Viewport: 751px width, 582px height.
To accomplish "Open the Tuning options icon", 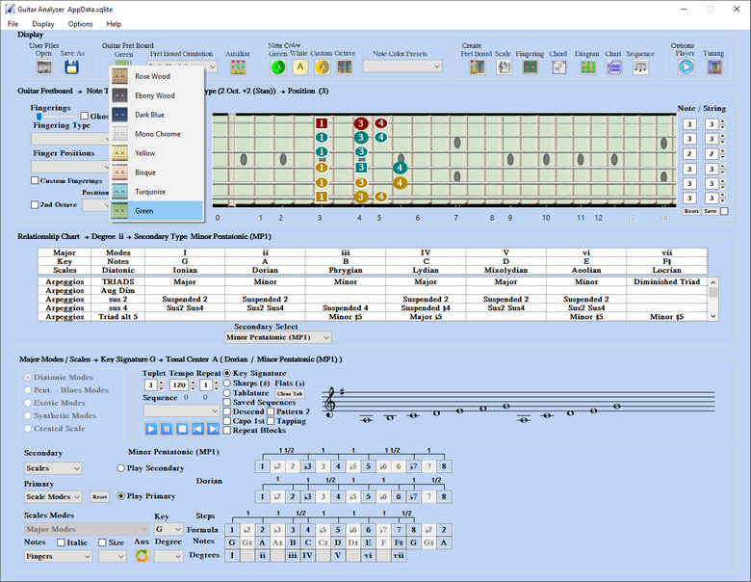I will coord(714,67).
